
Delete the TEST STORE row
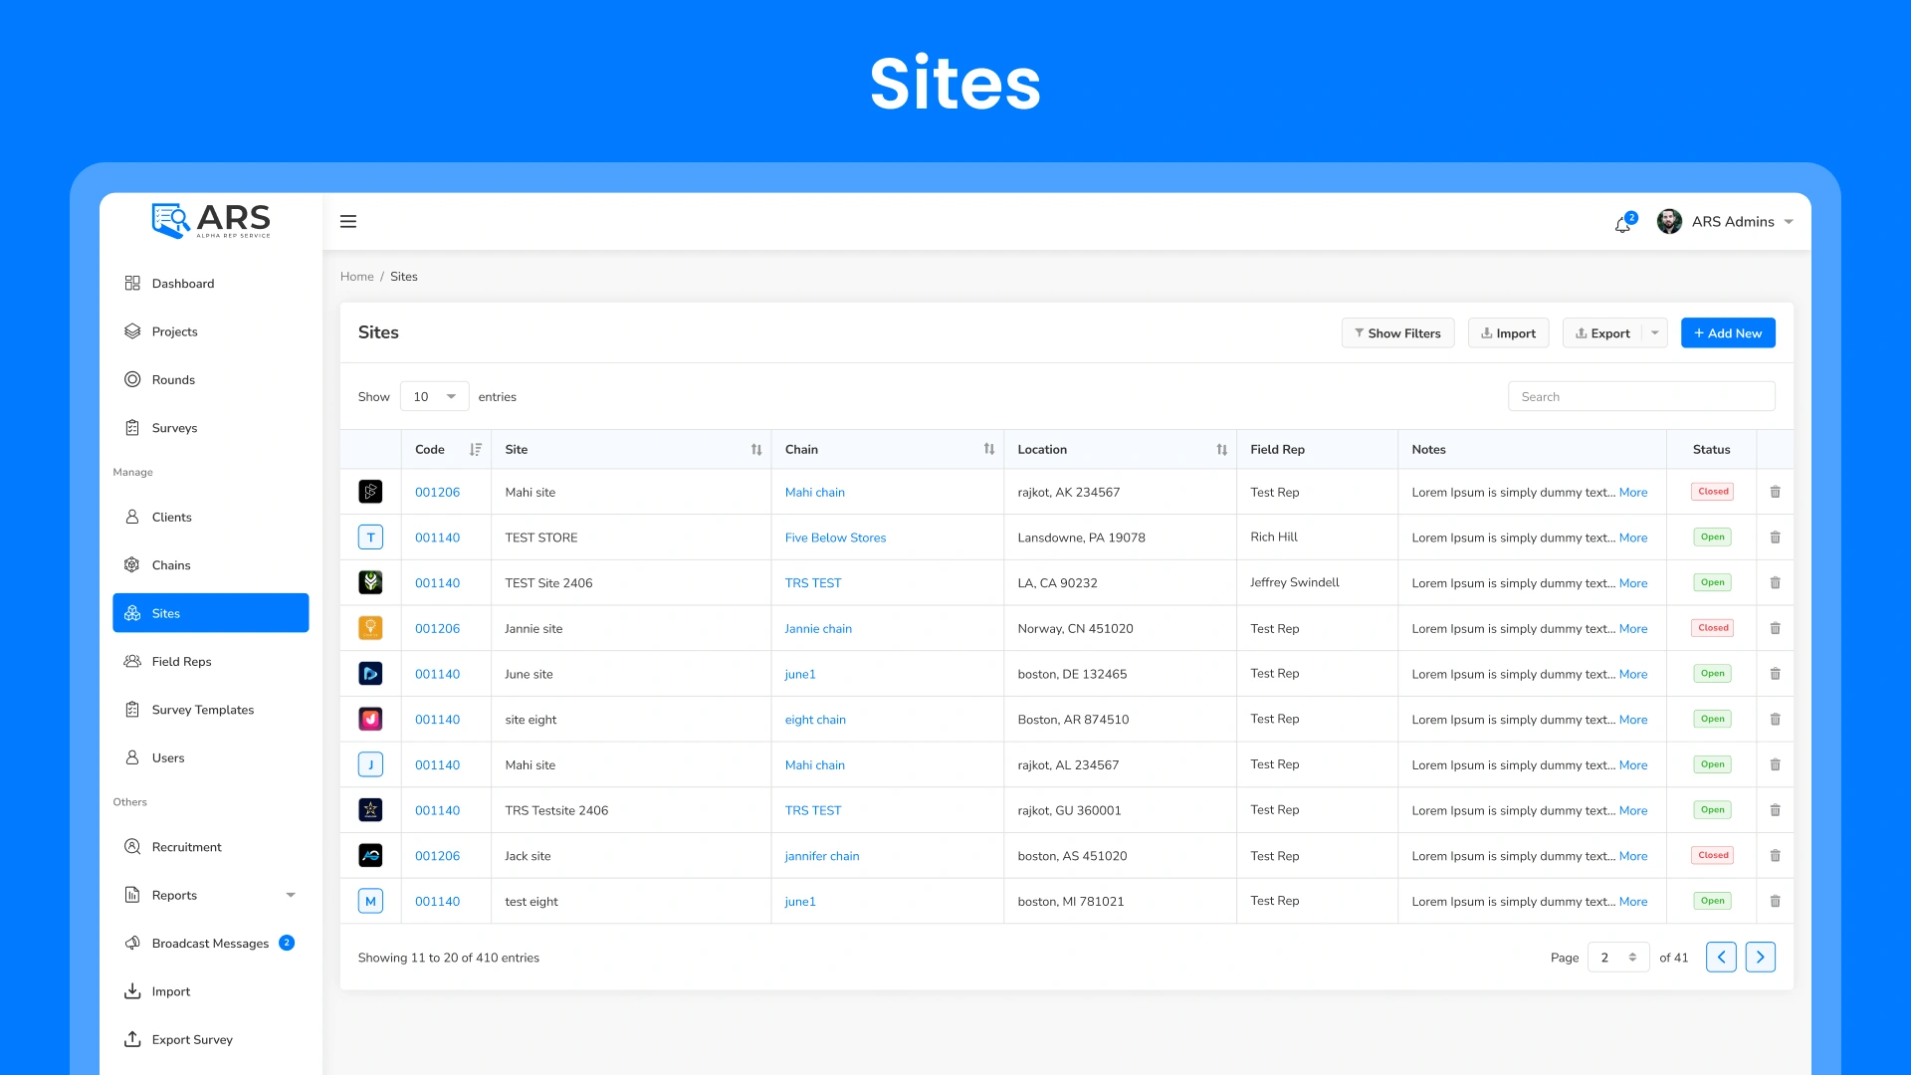point(1775,537)
